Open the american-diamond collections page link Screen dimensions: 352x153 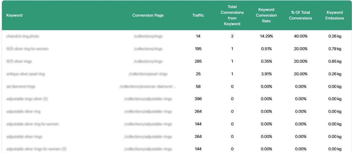click(x=148, y=87)
